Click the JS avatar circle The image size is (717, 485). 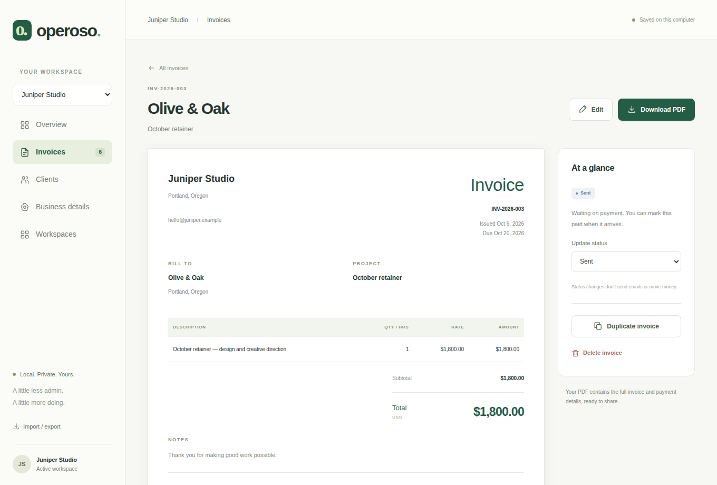pyautogui.click(x=22, y=464)
